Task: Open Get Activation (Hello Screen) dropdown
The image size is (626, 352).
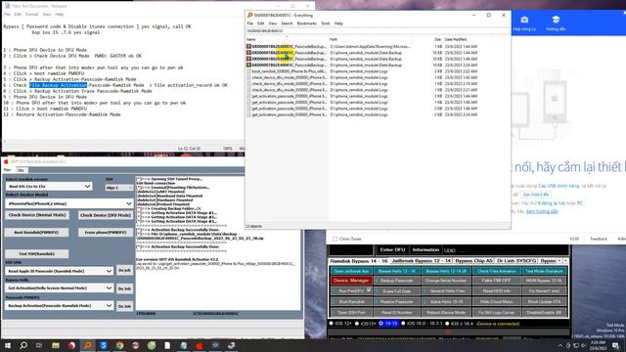Action: click(x=109, y=287)
